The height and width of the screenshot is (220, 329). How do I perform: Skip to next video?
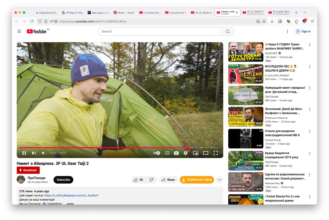tap(34, 153)
